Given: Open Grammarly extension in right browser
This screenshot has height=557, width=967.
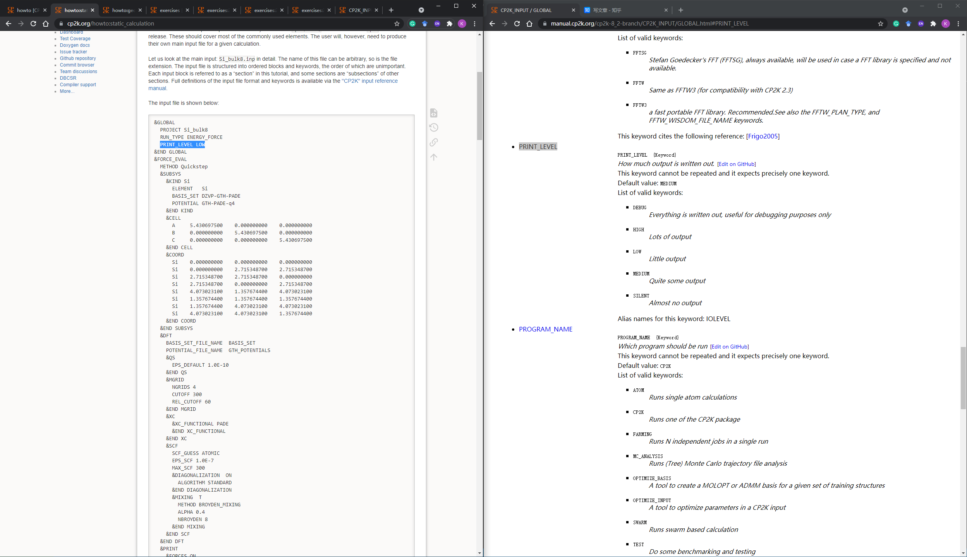Looking at the screenshot, I should (x=896, y=24).
